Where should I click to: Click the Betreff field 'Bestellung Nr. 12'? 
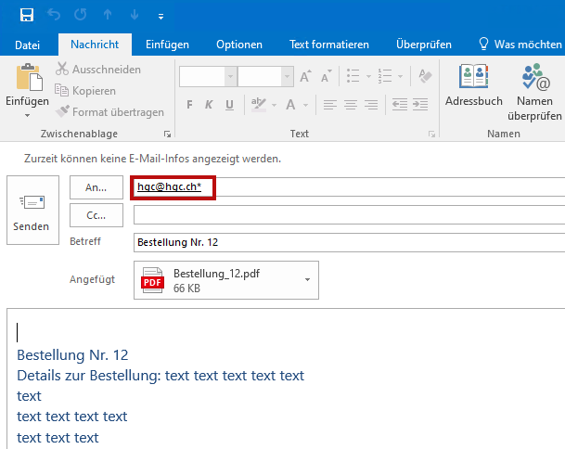349,242
